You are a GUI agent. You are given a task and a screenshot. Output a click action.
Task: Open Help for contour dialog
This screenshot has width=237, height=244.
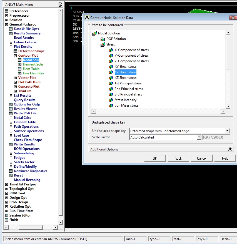point(225,159)
